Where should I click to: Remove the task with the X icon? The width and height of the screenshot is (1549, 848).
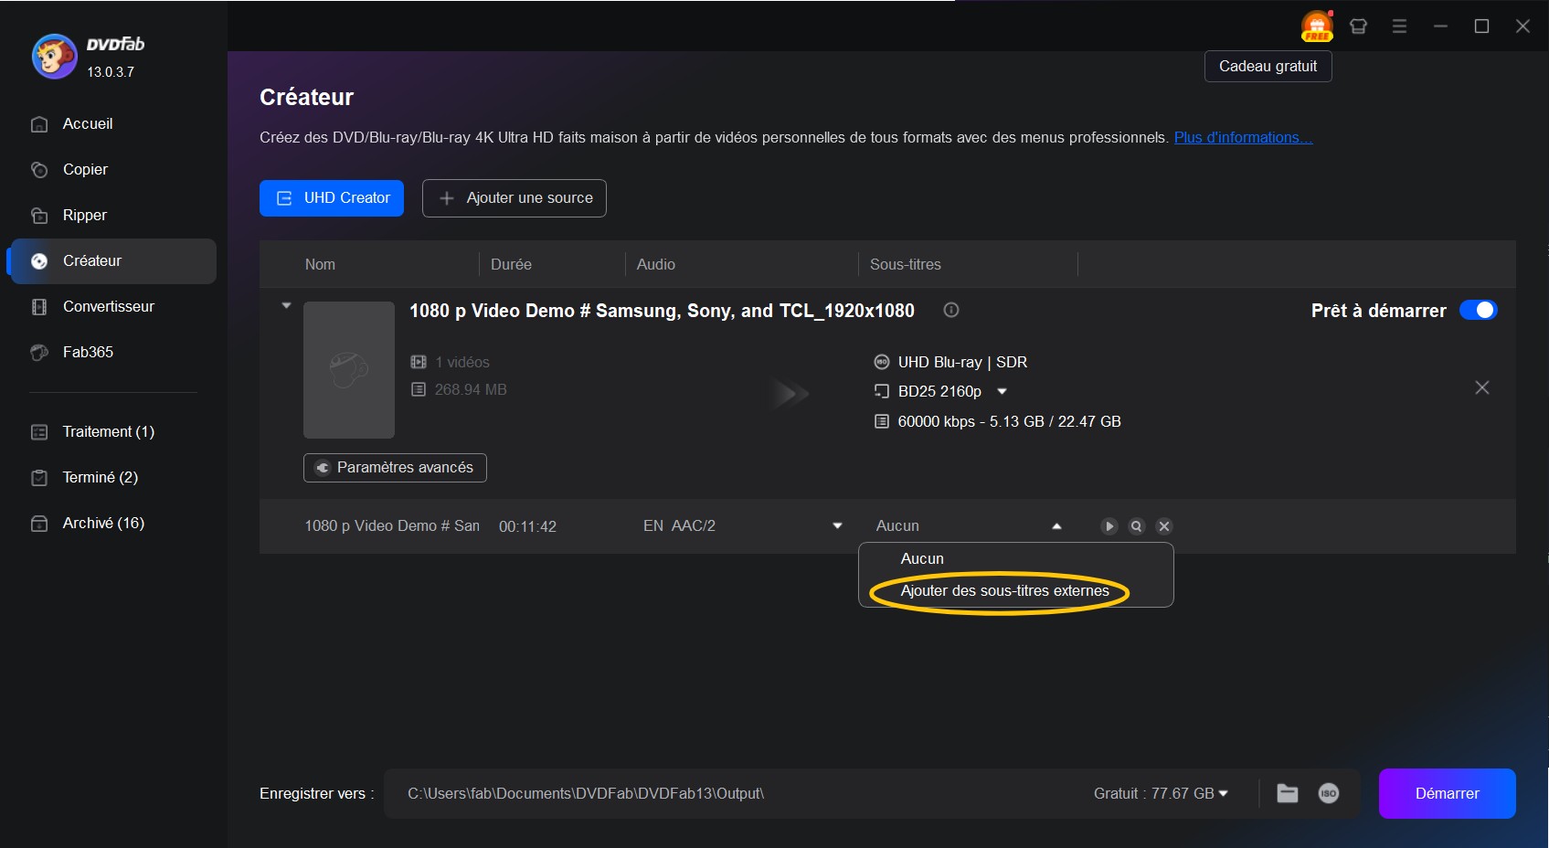1482,387
